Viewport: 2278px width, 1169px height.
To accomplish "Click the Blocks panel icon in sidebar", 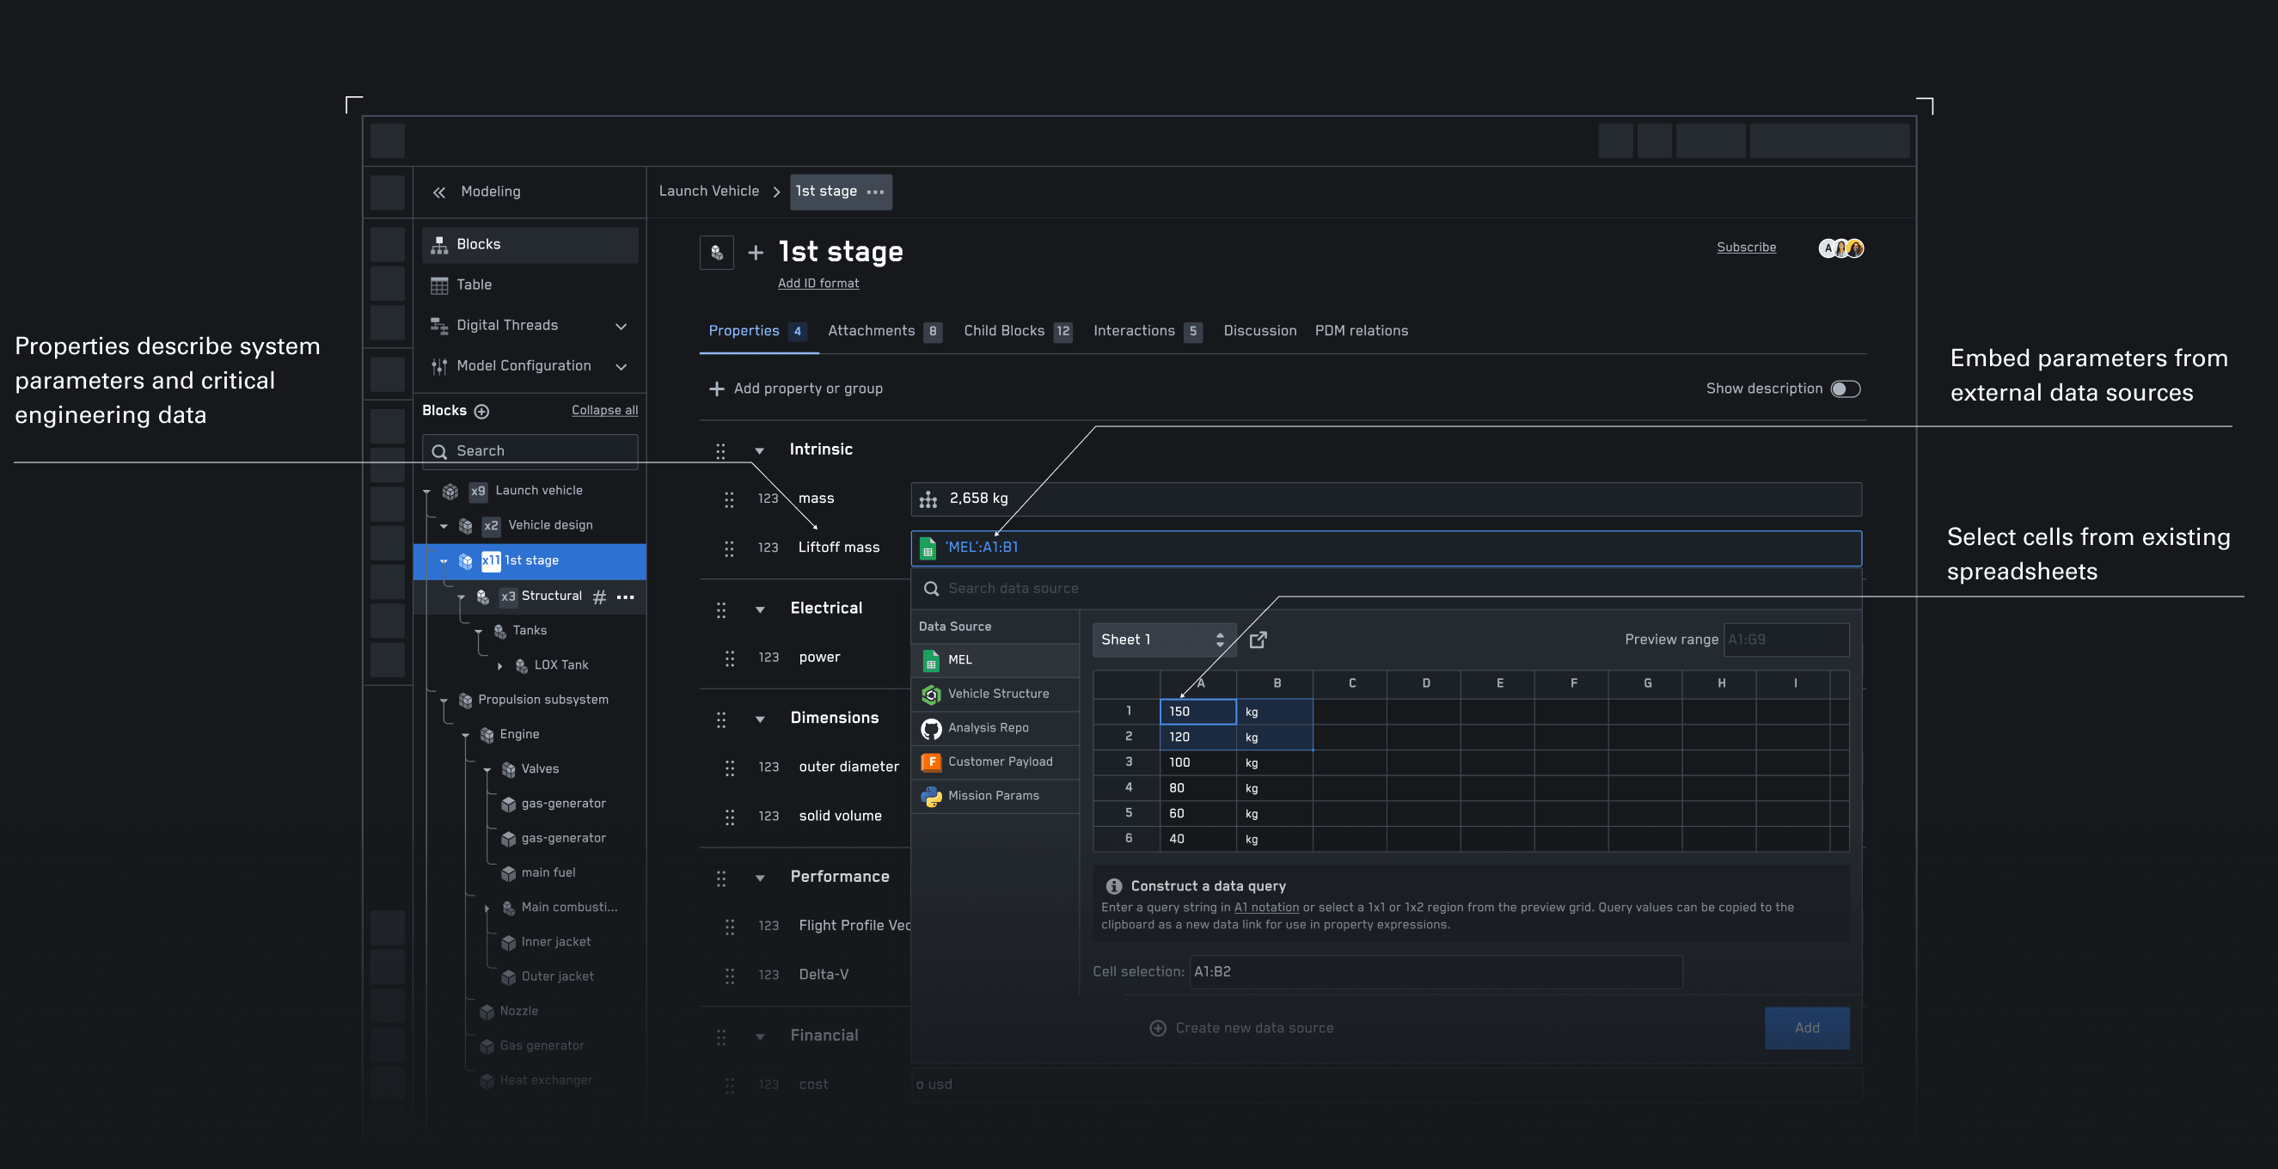I will [438, 244].
